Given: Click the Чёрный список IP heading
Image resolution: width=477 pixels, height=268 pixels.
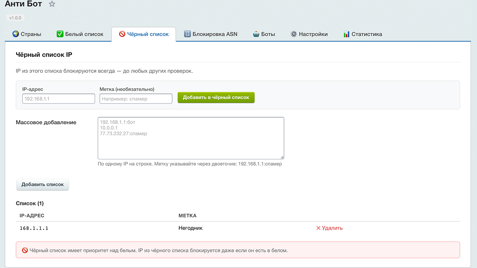Looking at the screenshot, I should coord(44,55).
